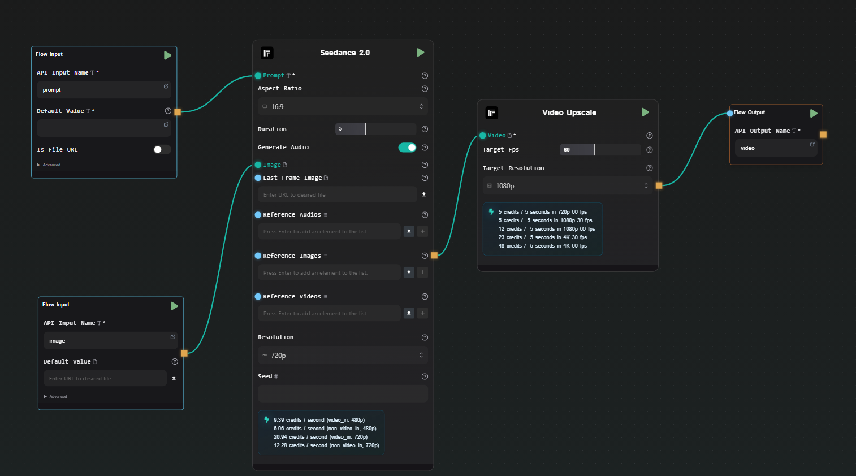Add element to Reference Videos list

coord(422,313)
